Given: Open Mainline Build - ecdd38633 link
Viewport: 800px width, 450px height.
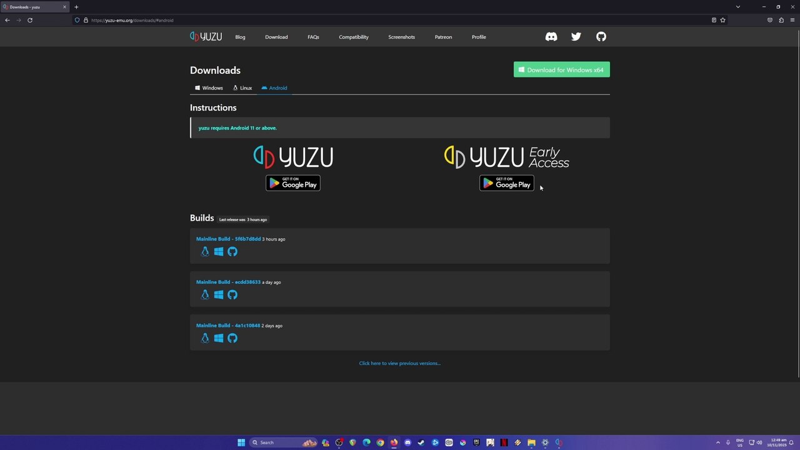Looking at the screenshot, I should [228, 282].
